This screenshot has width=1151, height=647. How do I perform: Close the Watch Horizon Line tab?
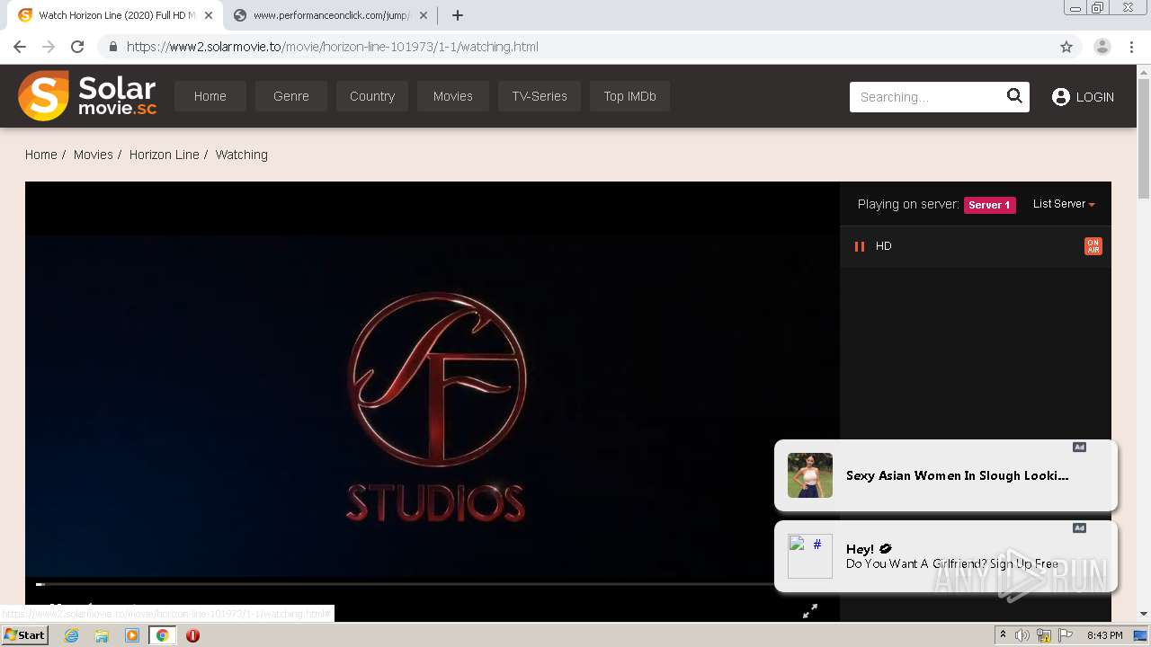click(x=208, y=15)
